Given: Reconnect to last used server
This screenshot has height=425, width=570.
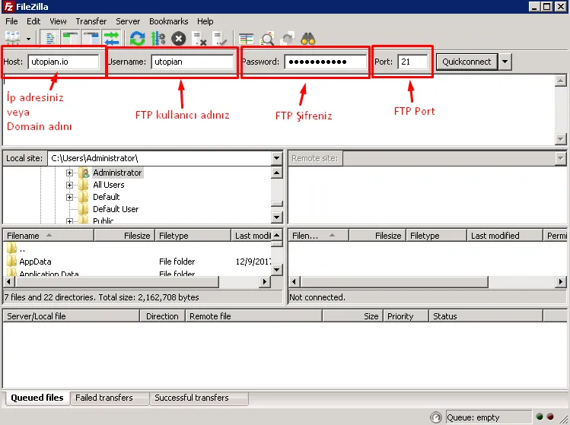Looking at the screenshot, I should [x=220, y=39].
